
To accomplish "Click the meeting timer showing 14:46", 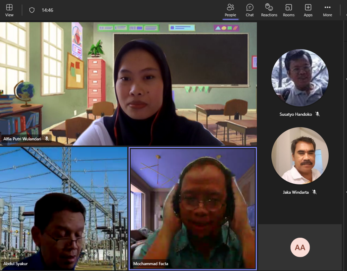I will coord(47,10).
